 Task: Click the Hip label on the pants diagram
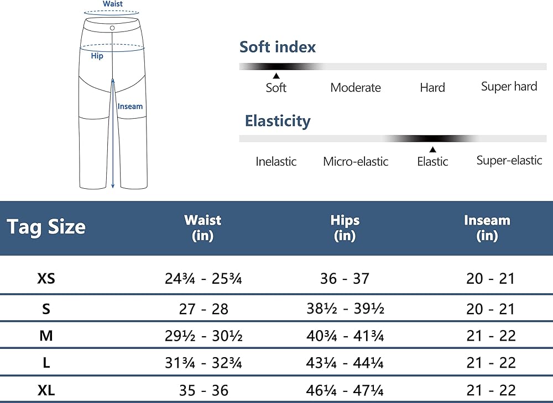coord(97,56)
